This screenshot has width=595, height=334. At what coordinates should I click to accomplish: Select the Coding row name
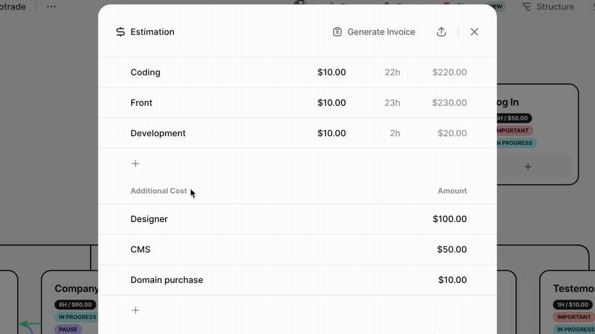click(x=145, y=72)
